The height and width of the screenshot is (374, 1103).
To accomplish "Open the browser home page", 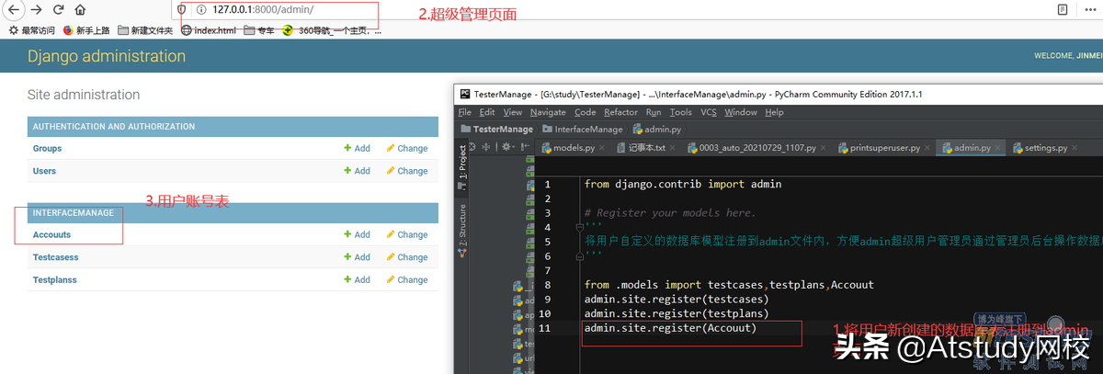I will click(80, 9).
